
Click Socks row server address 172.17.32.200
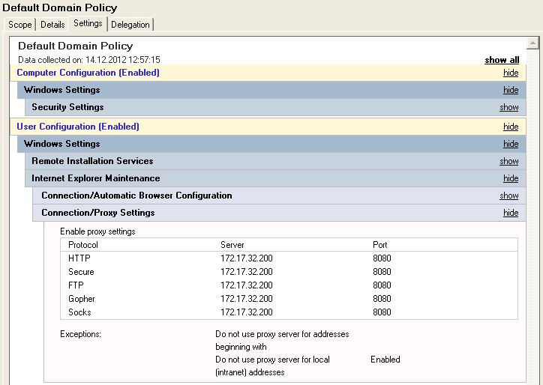[247, 312]
